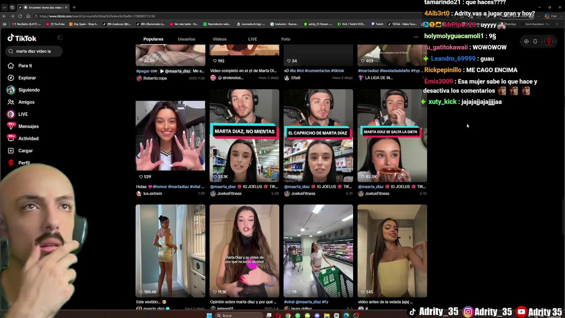Expand the Copilot Chat dropdown arrow
565x318 pixels.
[561, 16]
